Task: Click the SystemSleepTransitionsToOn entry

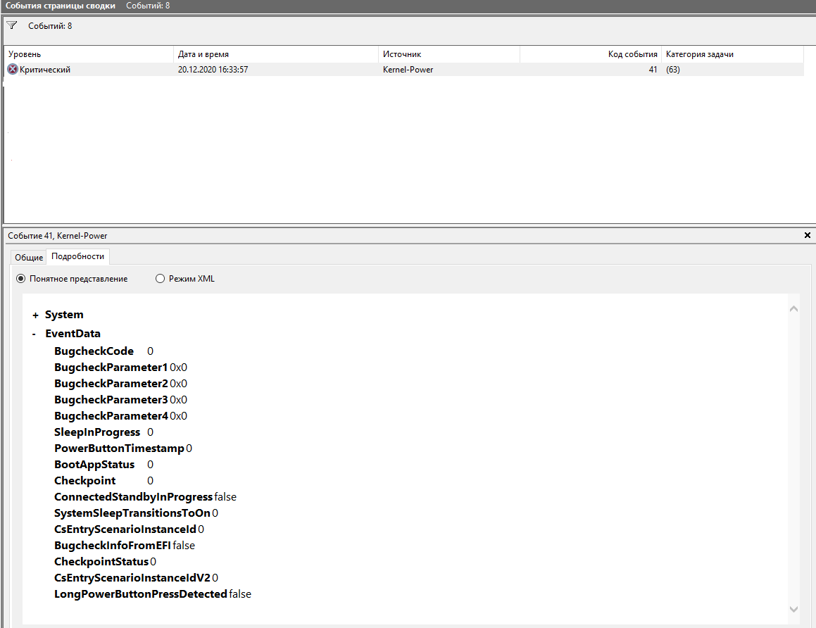Action: point(137,513)
